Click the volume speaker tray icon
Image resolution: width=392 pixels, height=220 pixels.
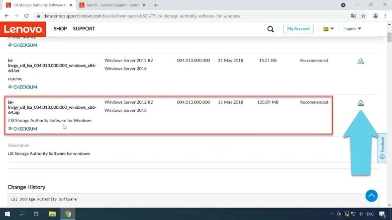pyautogui.click(x=361, y=214)
